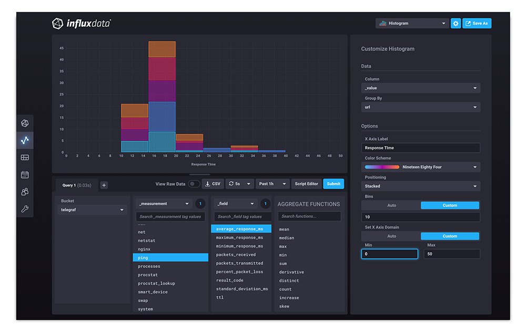This screenshot has width=526, height=333.
Task: Click the gear icon beside visualization selector
Action: coord(456,23)
